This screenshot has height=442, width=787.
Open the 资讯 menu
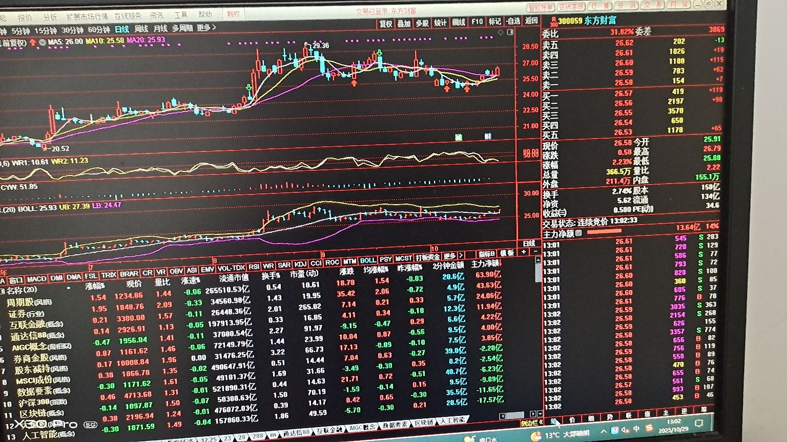(156, 15)
